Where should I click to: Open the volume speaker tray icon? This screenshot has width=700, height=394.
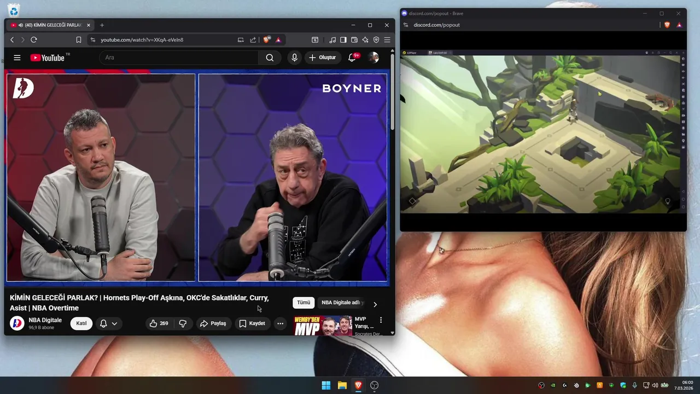655,385
